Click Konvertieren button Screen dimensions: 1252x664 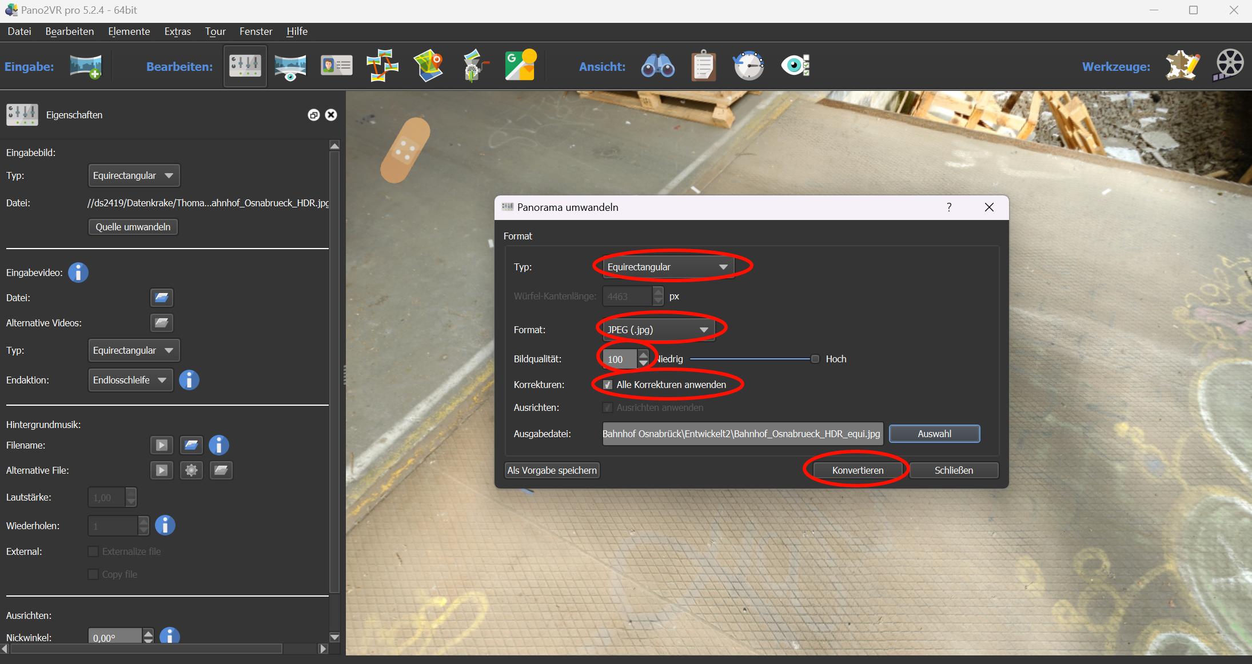point(858,470)
